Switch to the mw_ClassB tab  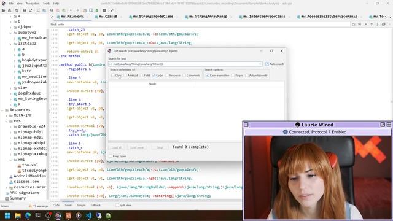(x=108, y=17)
